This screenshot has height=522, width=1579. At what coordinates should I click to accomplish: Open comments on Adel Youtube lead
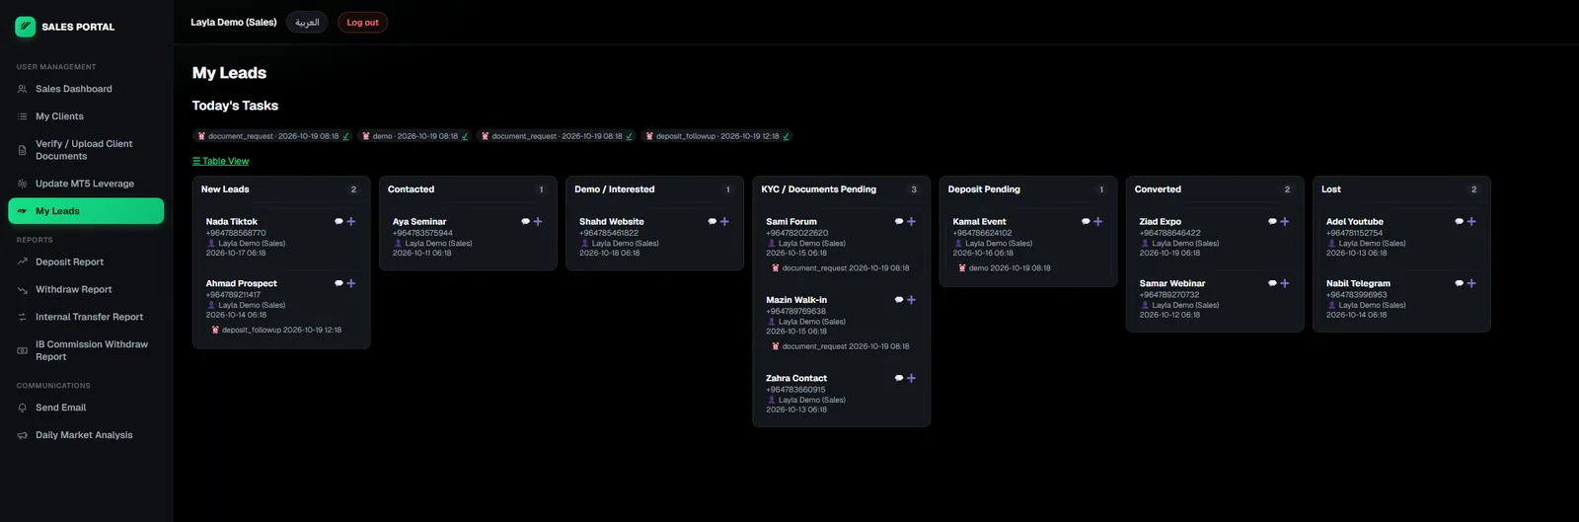click(1459, 222)
